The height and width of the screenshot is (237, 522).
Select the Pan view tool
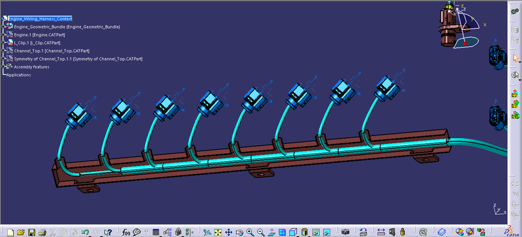(229, 232)
